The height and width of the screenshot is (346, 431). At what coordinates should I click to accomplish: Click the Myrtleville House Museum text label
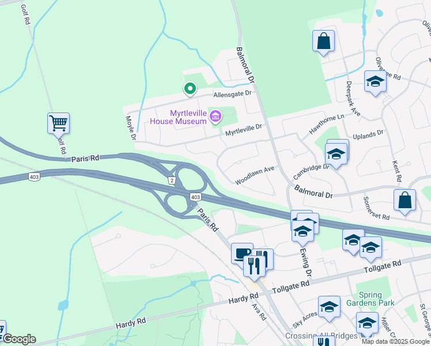[178, 117]
